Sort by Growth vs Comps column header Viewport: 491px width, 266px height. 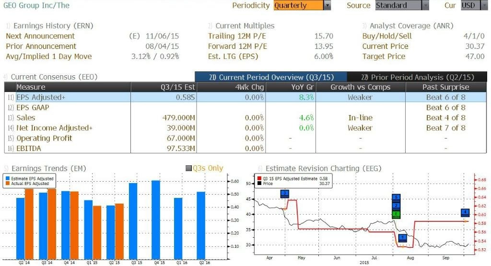(x=361, y=87)
